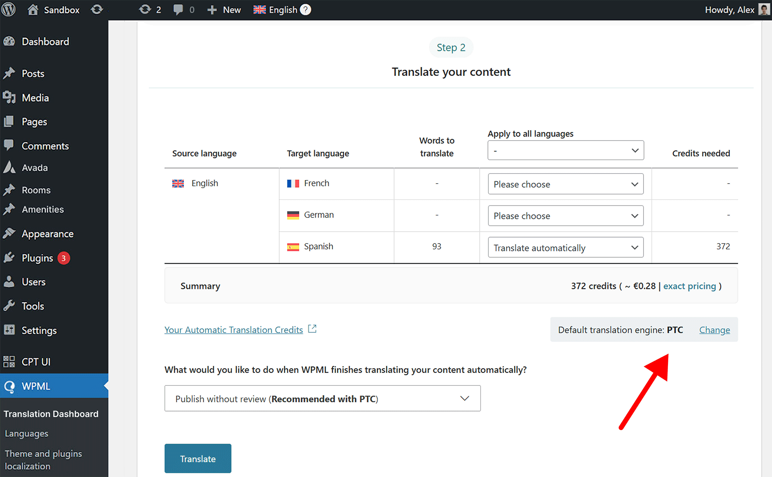Open the Settings menu item
This screenshot has width=772, height=477.
[x=39, y=330]
